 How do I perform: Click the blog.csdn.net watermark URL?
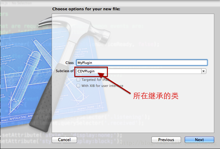pyautogui.click(x=168, y=143)
